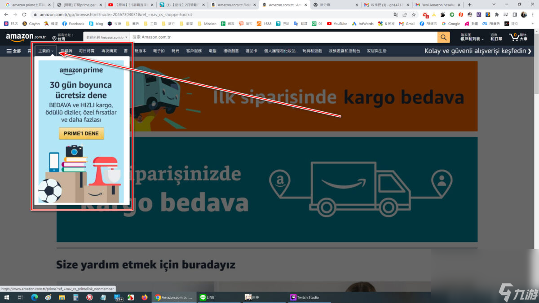Click into the Amazon search field

[x=283, y=37]
